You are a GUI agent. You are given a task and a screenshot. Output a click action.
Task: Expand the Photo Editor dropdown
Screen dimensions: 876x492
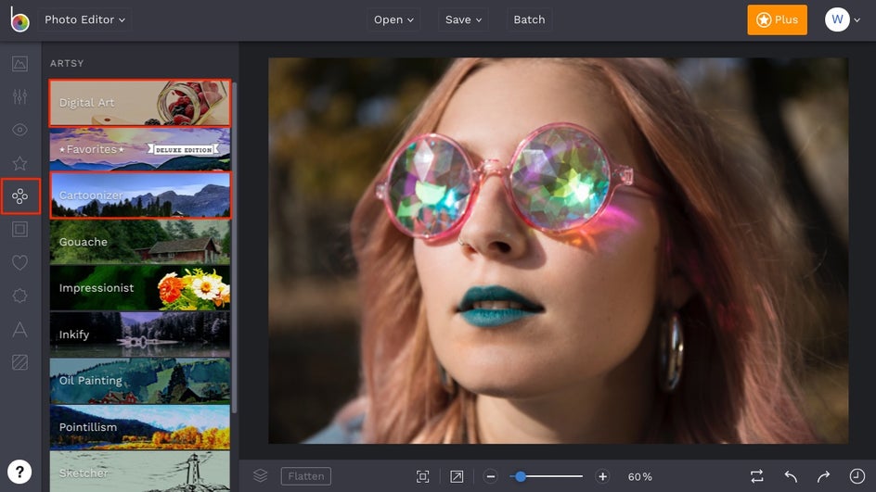point(85,19)
